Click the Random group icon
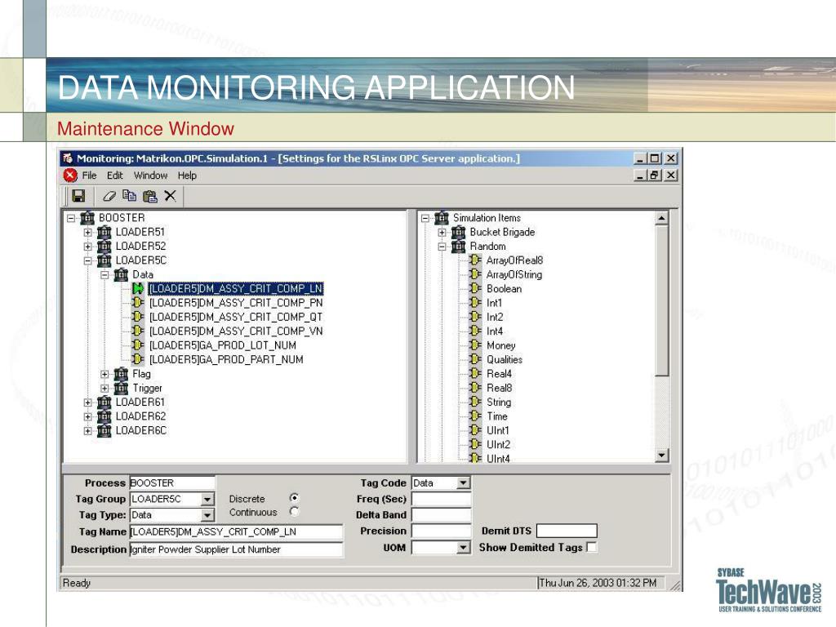 click(x=458, y=247)
